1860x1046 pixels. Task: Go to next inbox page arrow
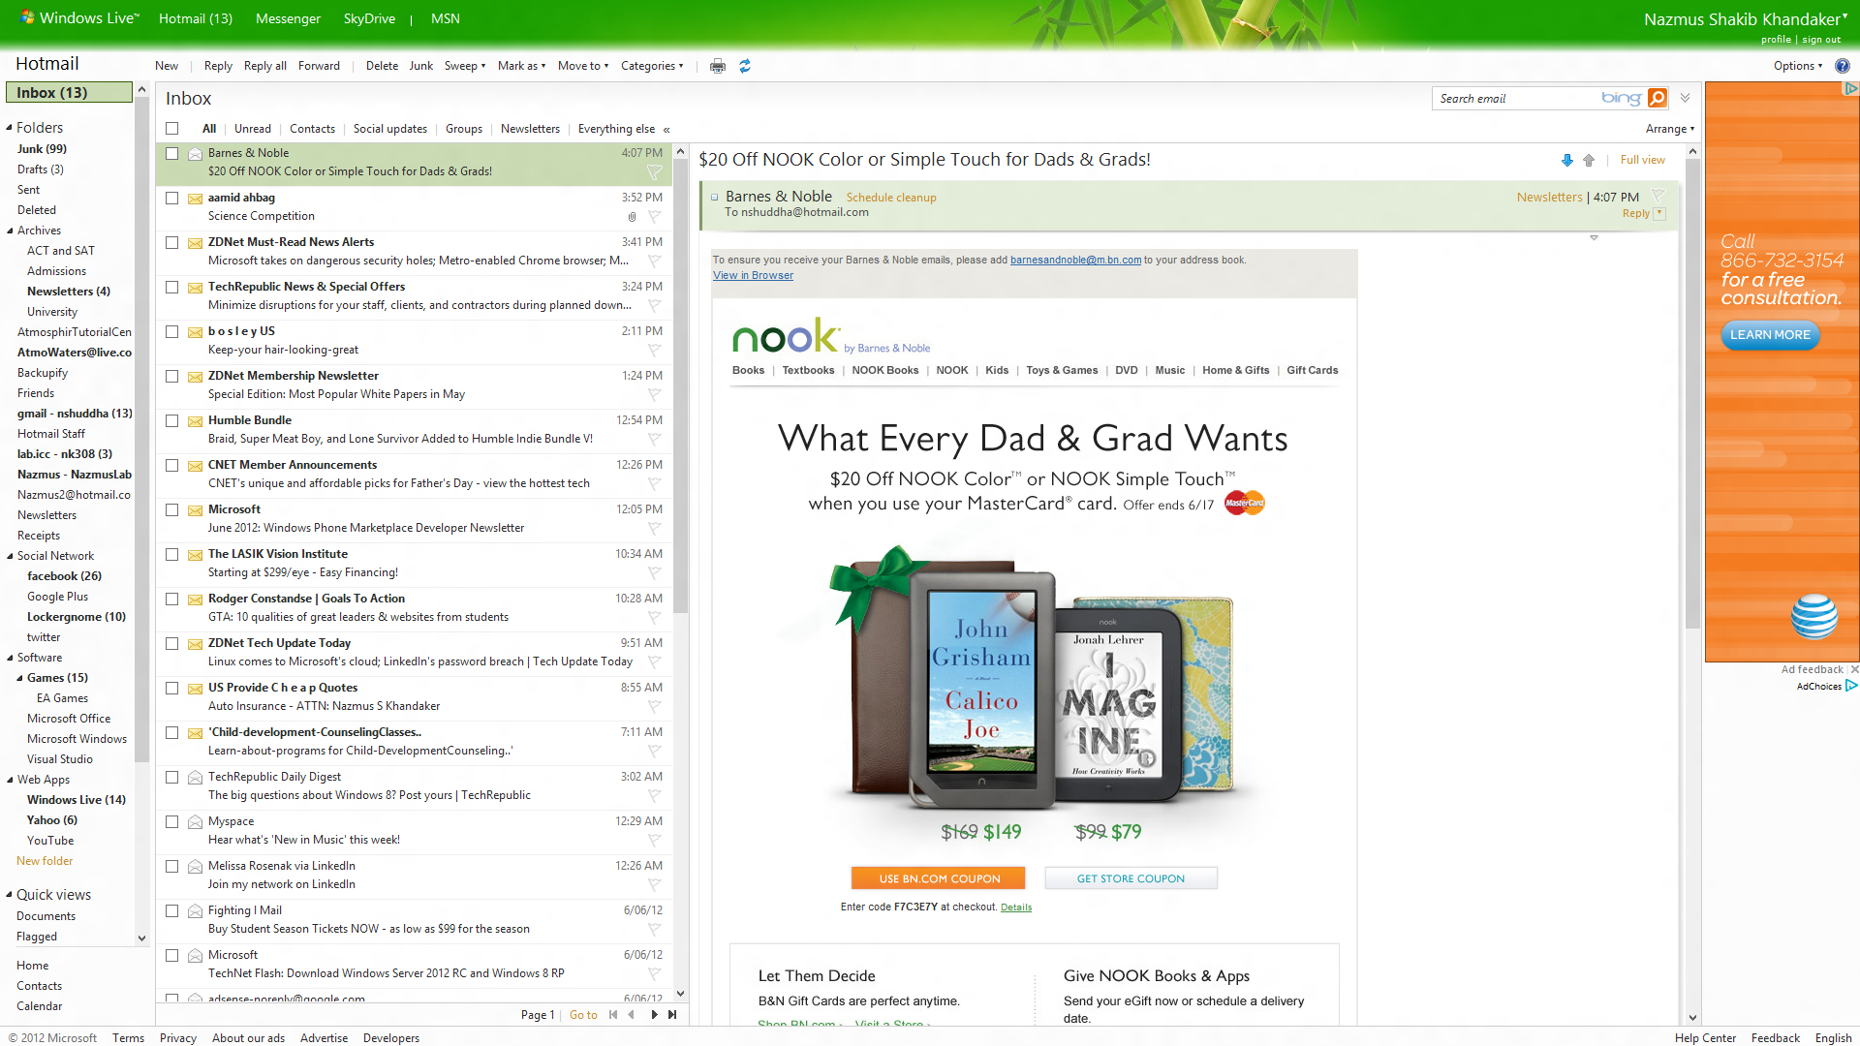654,1014
